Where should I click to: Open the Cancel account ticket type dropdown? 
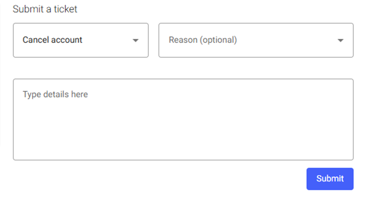pyautogui.click(x=81, y=40)
